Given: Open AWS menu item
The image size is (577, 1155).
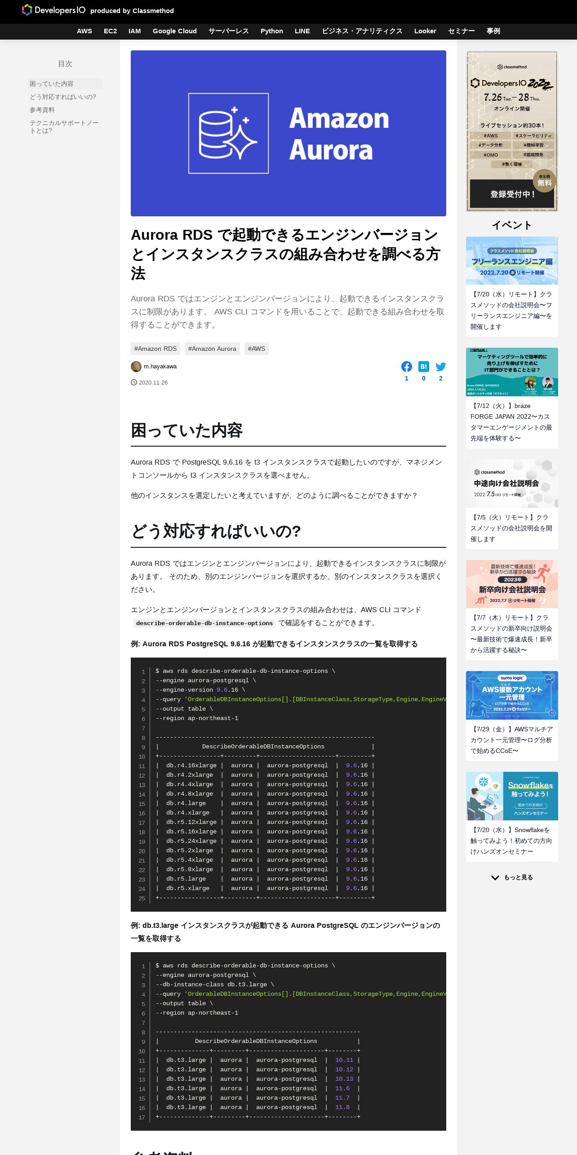Looking at the screenshot, I should pos(84,31).
